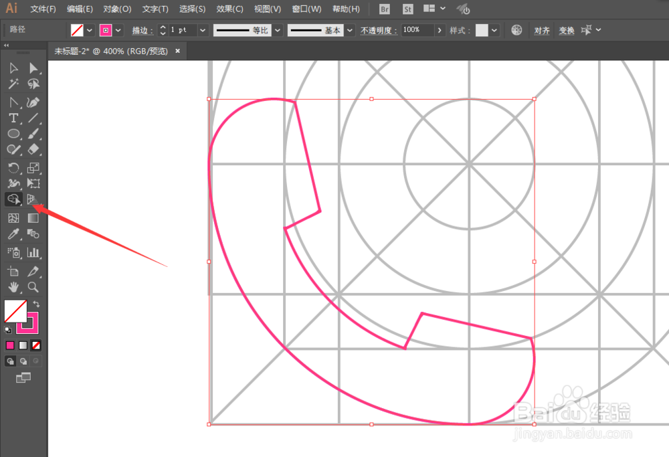Image resolution: width=669 pixels, height=457 pixels.
Task: Open the variable width profile dropdown
Action: [x=277, y=30]
